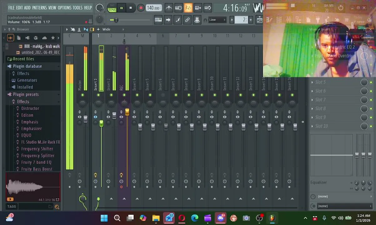Click the master pitch slider

(131, 20)
